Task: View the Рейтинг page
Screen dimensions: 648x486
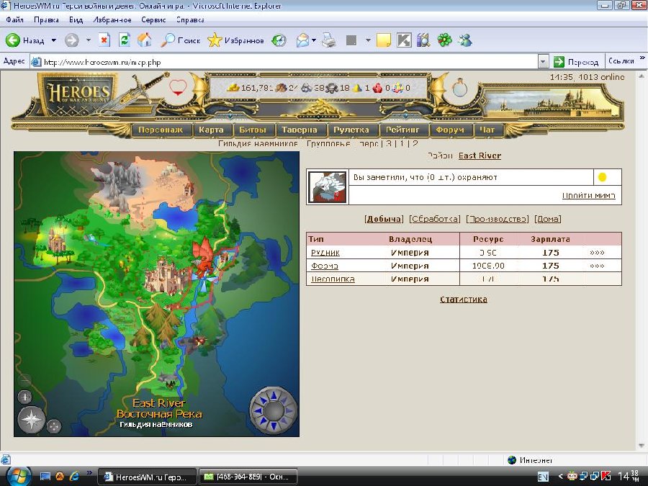Action: (402, 130)
